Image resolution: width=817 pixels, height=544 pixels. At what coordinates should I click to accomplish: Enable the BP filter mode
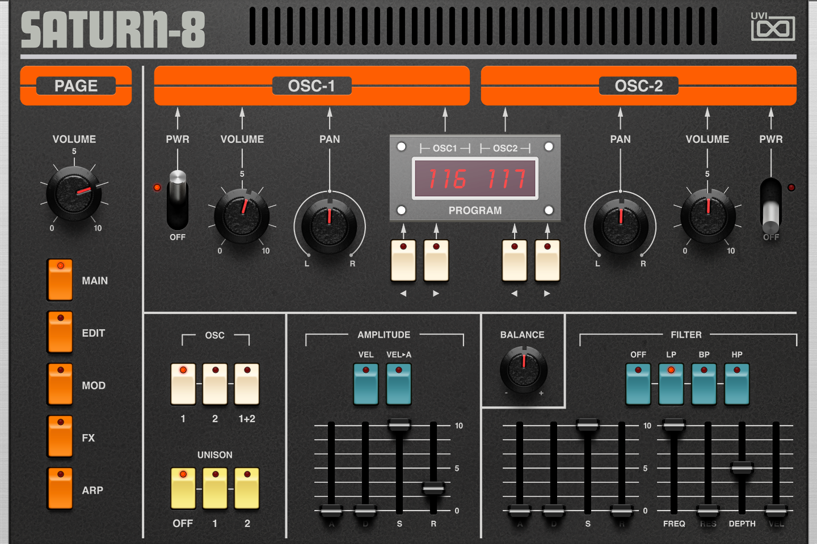[704, 384]
